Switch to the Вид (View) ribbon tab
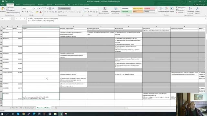 coord(69,5)
